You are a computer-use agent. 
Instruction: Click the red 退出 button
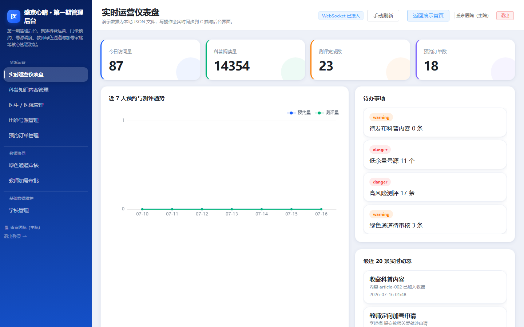[x=505, y=16]
